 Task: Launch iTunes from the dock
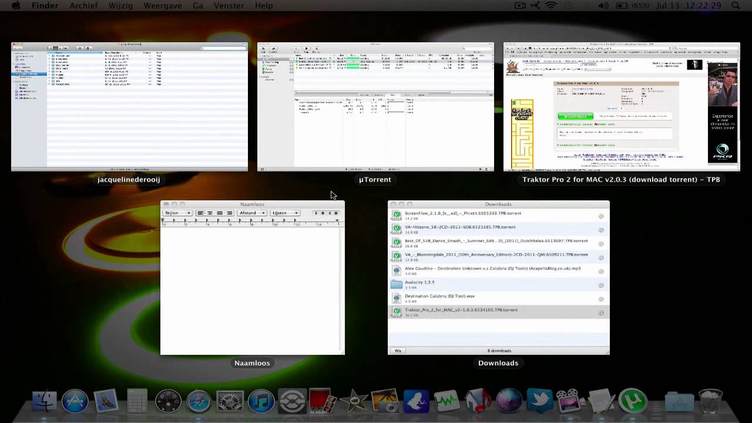(261, 401)
